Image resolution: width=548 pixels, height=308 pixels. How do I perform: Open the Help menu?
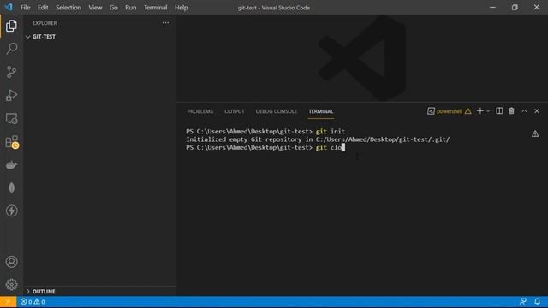tap(181, 8)
